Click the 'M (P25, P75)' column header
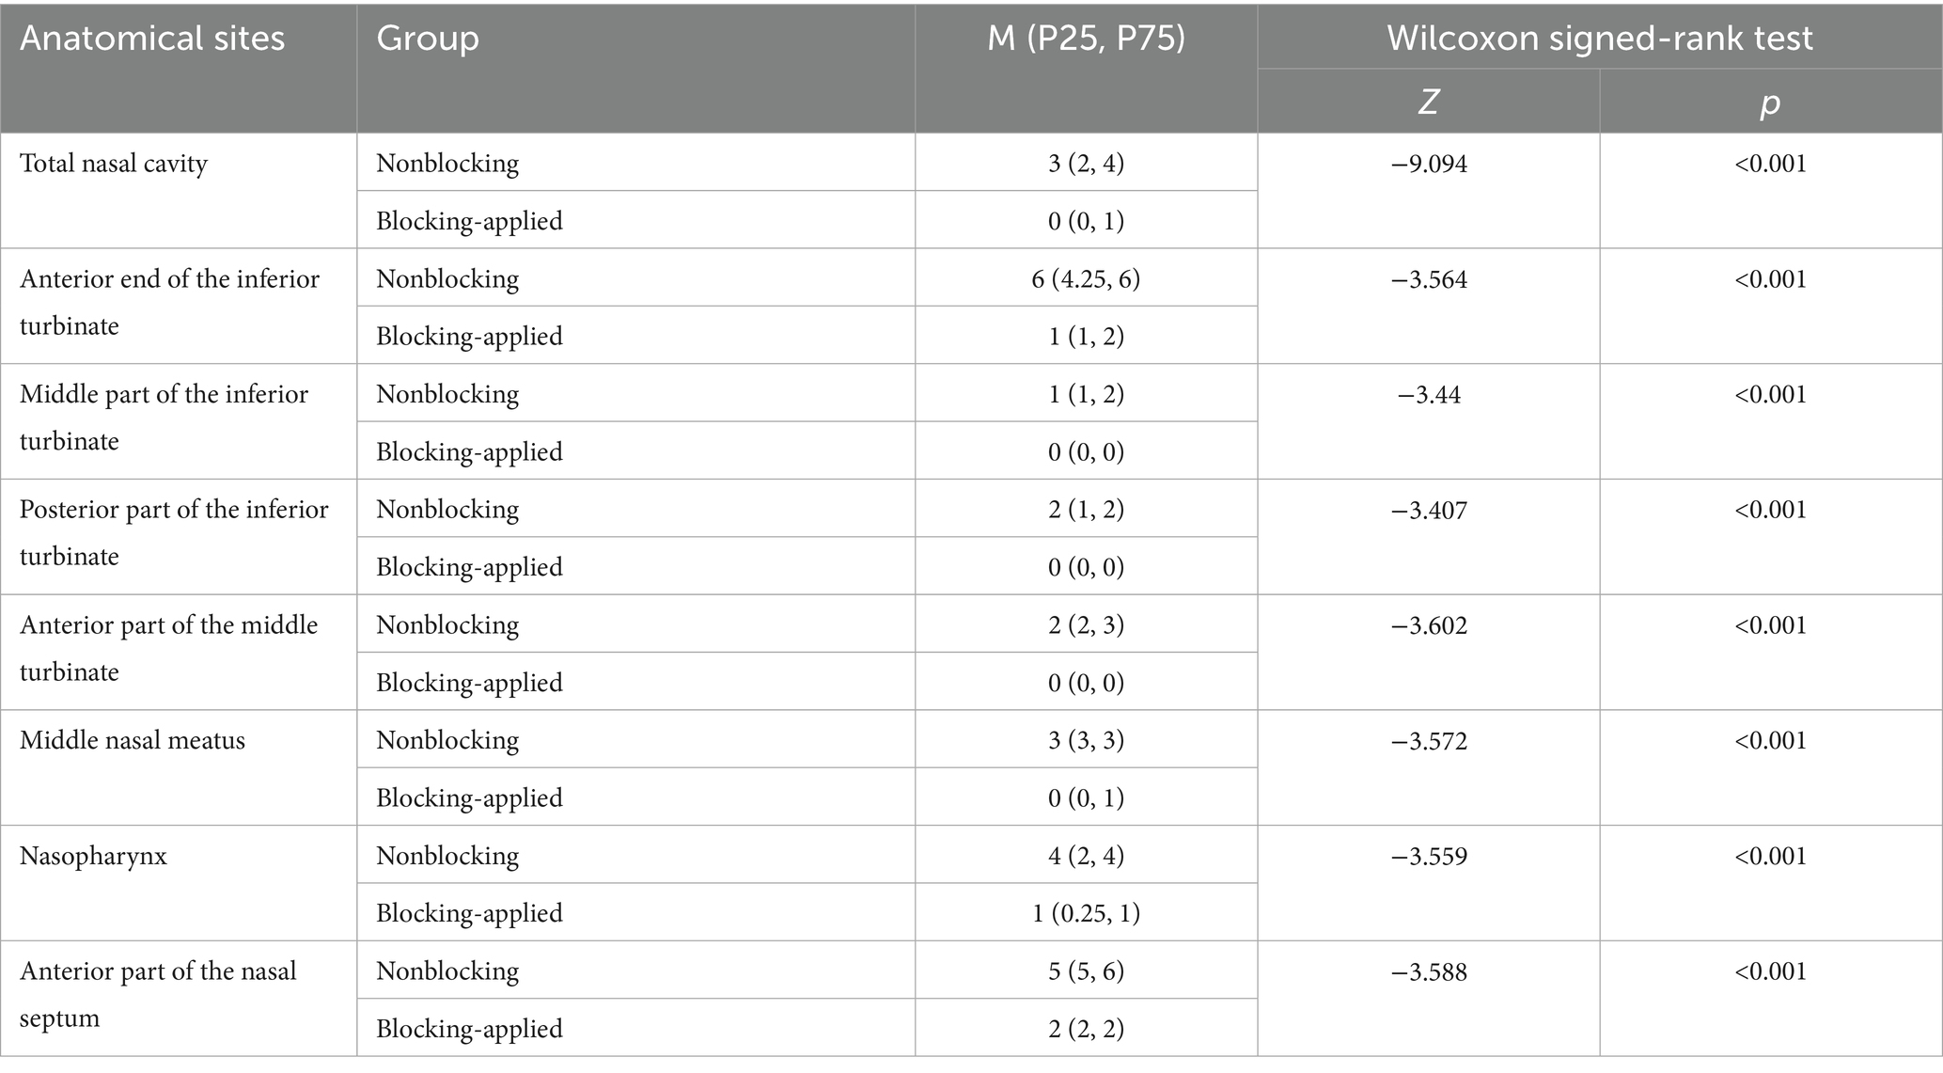The height and width of the screenshot is (1073, 1943). pyautogui.click(x=1086, y=39)
